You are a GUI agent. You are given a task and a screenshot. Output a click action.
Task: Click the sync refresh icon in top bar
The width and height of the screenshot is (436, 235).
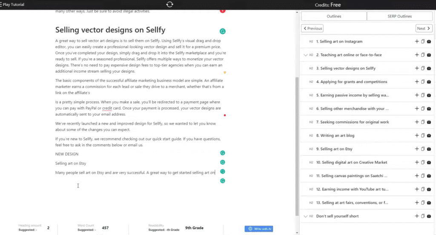(169, 4)
